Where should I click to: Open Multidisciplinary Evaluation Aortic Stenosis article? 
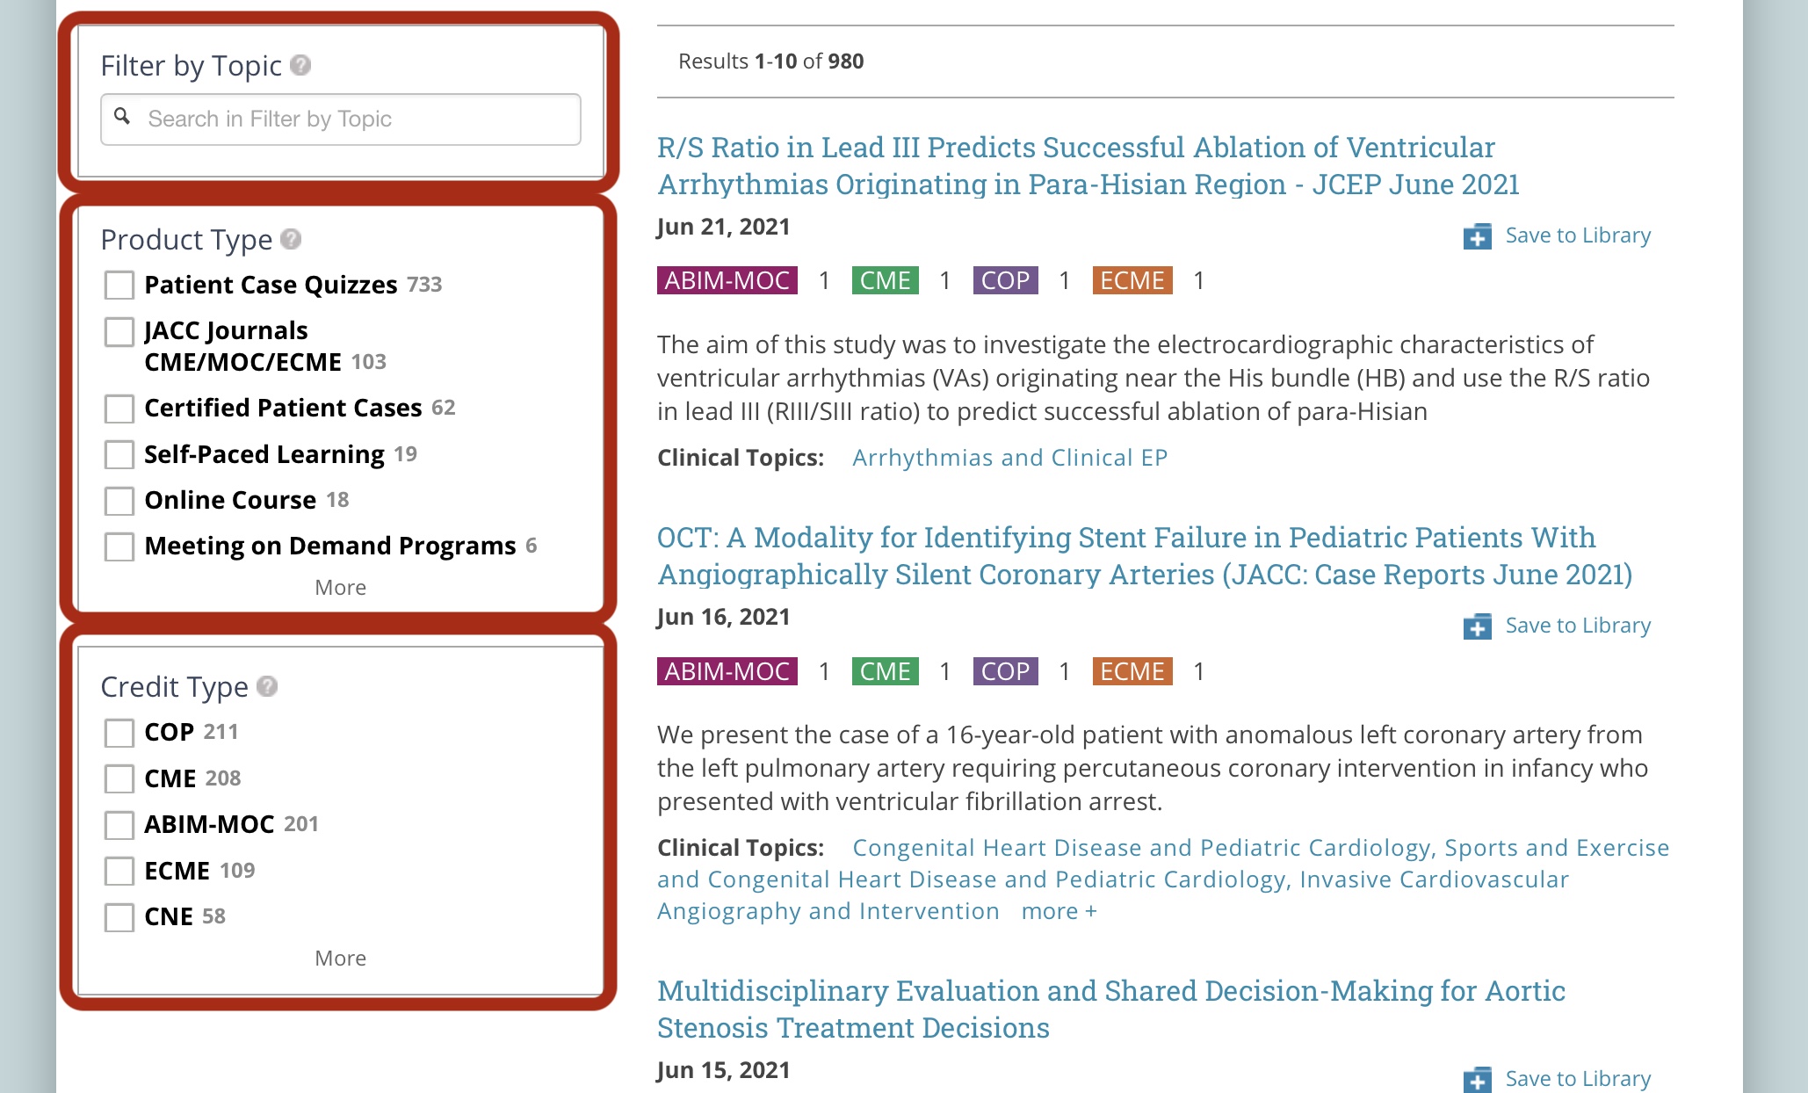(1110, 1009)
